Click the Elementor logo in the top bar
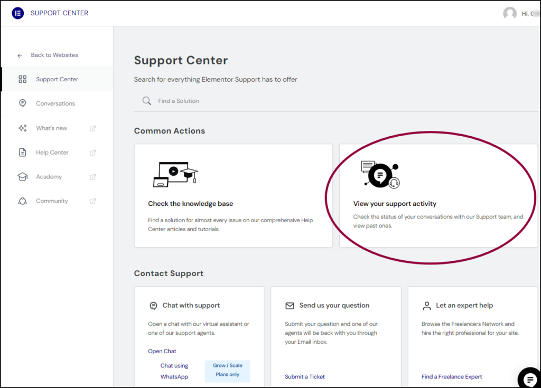Image resolution: width=541 pixels, height=388 pixels. [17, 13]
